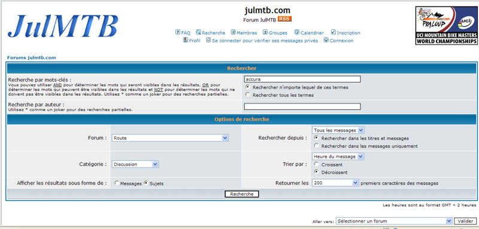
Task: Click the Groupes icon
Action: click(x=265, y=32)
